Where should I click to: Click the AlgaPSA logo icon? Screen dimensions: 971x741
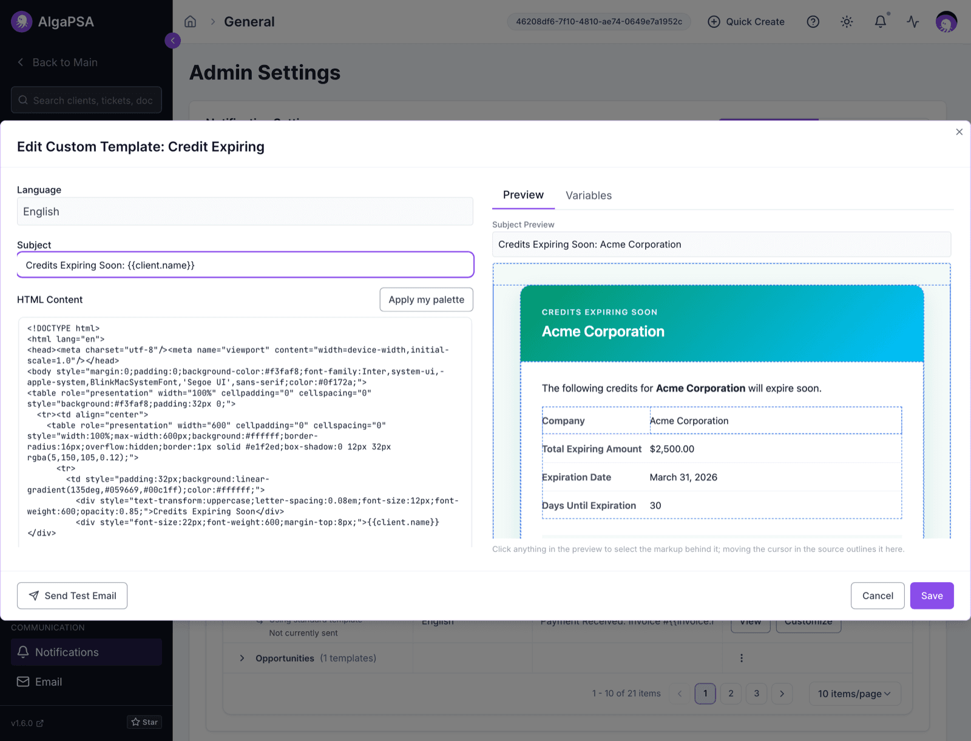[22, 22]
